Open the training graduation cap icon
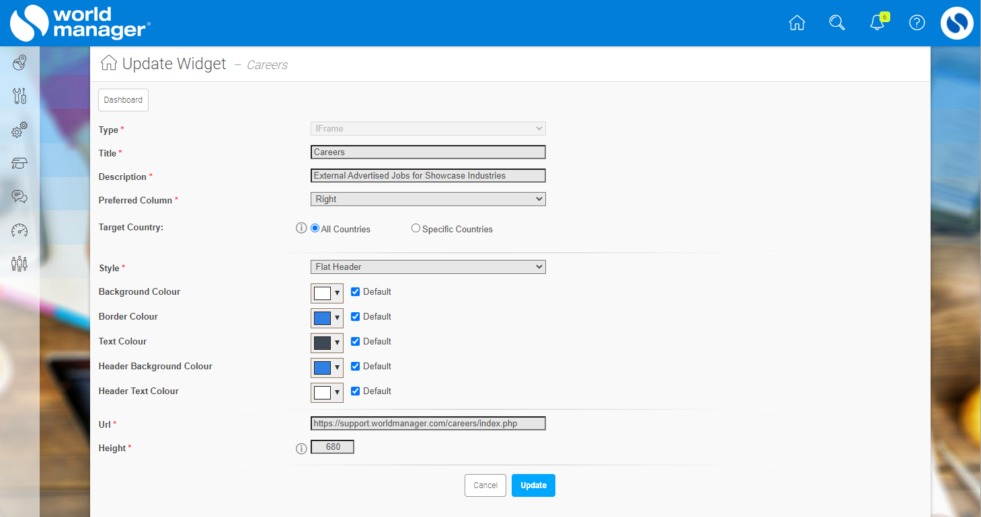Viewport: 981px width, 517px height. pos(19,163)
